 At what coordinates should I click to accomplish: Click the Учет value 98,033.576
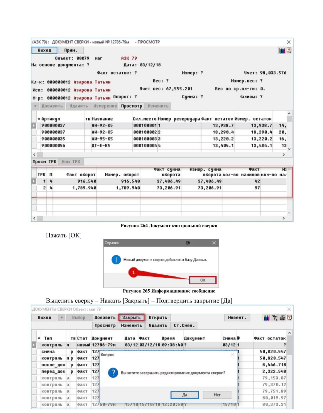click(x=273, y=73)
